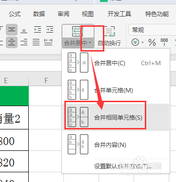Click the 自动换行 wrap text button
The height and width of the screenshot is (182, 176).
pos(109,36)
